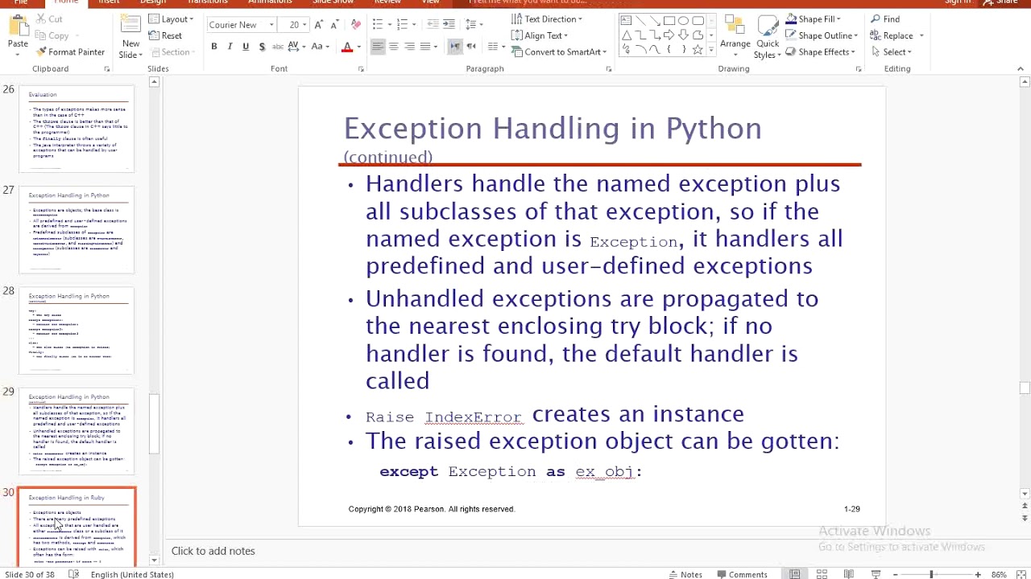The height and width of the screenshot is (579, 1031).
Task: Open Shape Effects dropdown
Action: [819, 51]
